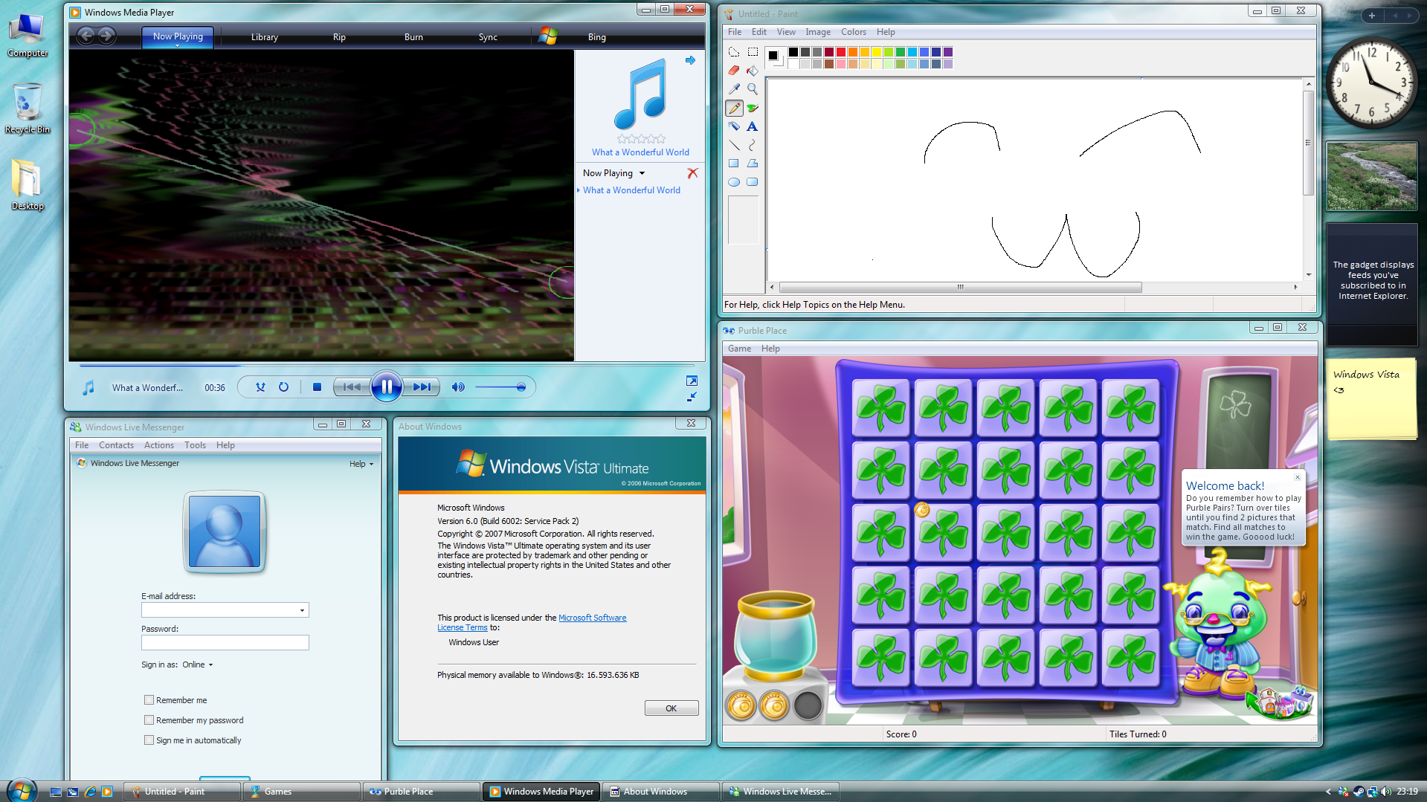
Task: Mute the Media Player volume
Action: [x=458, y=387]
